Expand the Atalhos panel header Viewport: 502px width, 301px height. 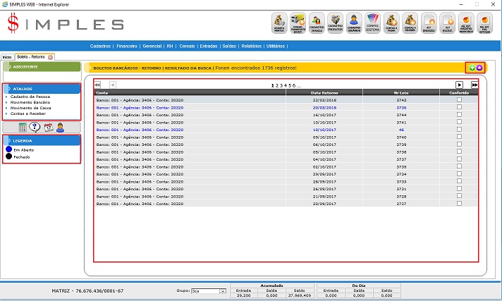click(x=42, y=89)
